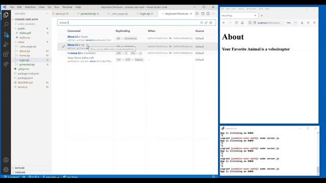Click the Live Share status bar button
This screenshot has height=183, width=326.
coord(70,177)
